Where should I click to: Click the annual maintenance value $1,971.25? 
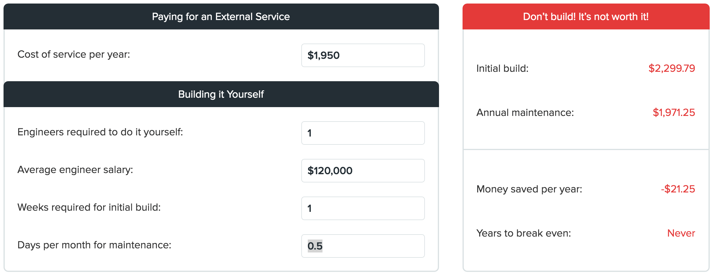pyautogui.click(x=674, y=113)
